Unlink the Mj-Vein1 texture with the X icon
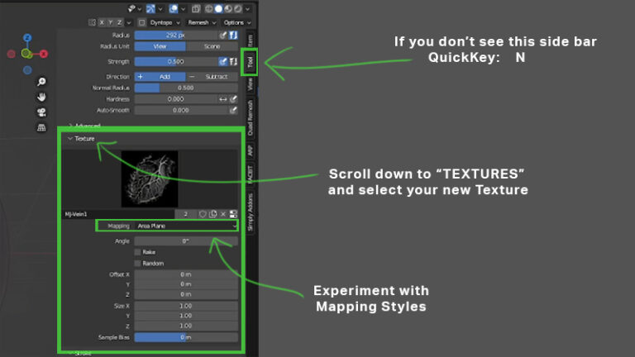 (222, 213)
